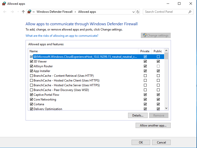Toggle Public checkbox for Cortana
Viewport: 197px width, 148px height.
(158, 104)
